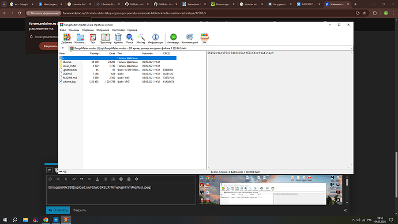Open the Команды menu
This screenshot has height=224, width=398.
(74, 30)
